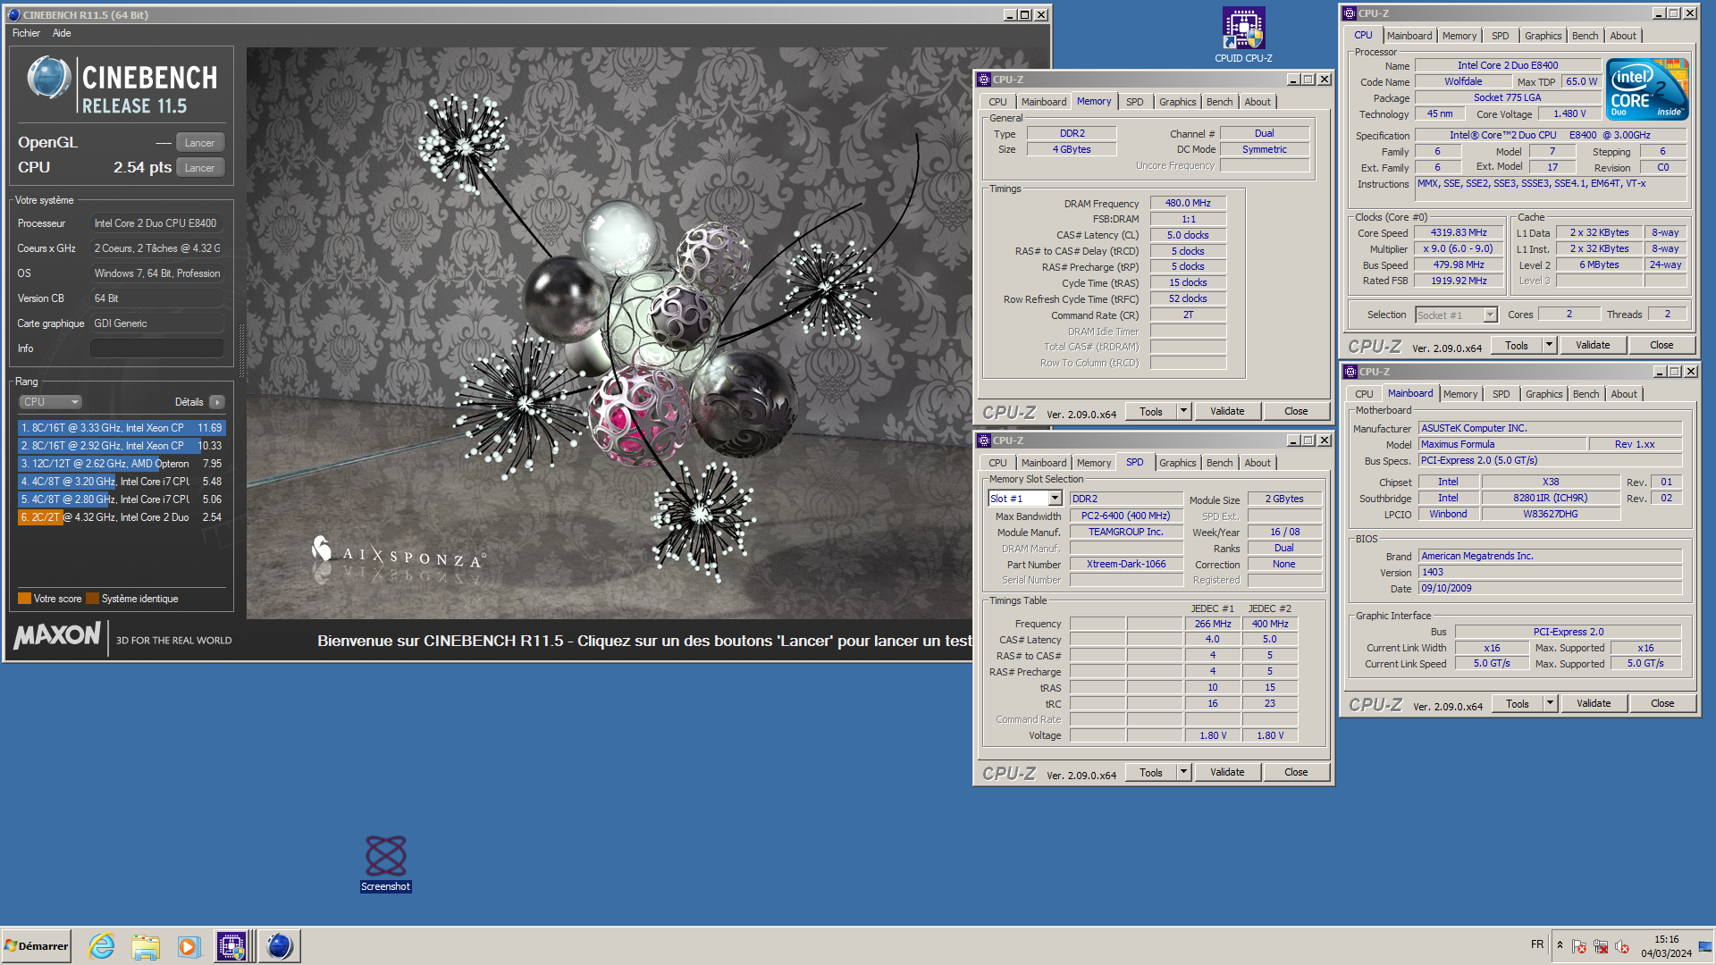Click Tools button in CPU window
This screenshot has width=1716, height=965.
point(1516,345)
